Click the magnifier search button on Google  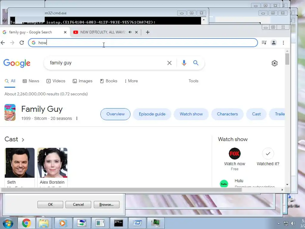coord(196,63)
